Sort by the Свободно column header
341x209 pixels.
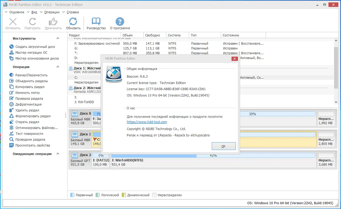click(x=155, y=35)
